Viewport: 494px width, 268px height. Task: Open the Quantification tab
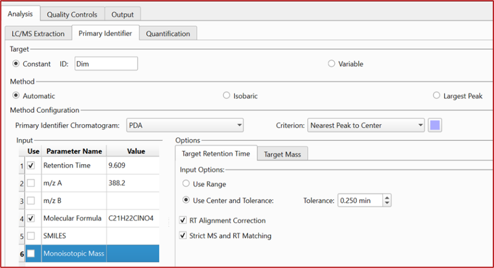[167, 34]
